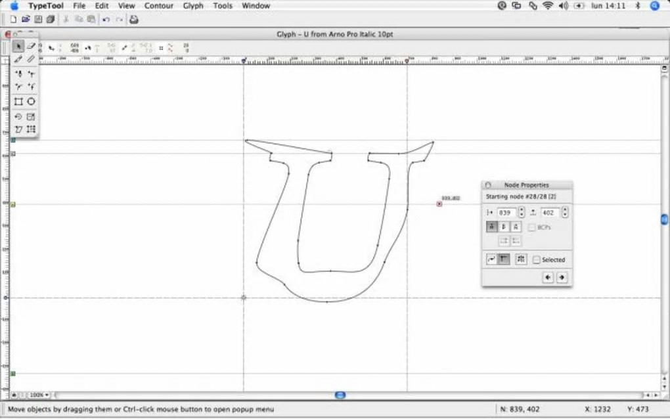The width and height of the screenshot is (670, 419).
Task: Click the X coordinate stepper arrows
Action: pos(522,213)
